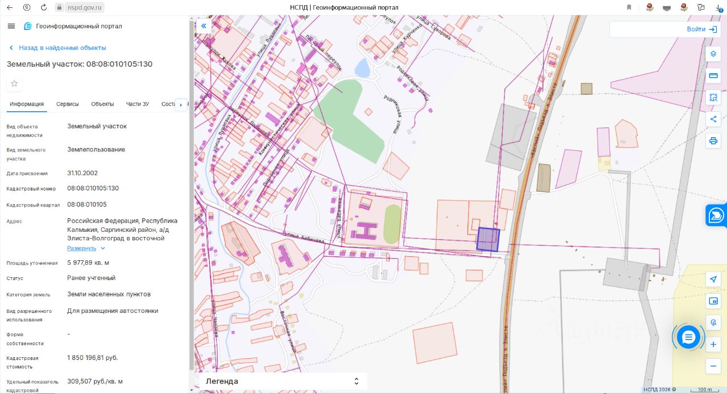Open the Части ЗУ tab
This screenshot has width=727, height=394.
(x=137, y=104)
